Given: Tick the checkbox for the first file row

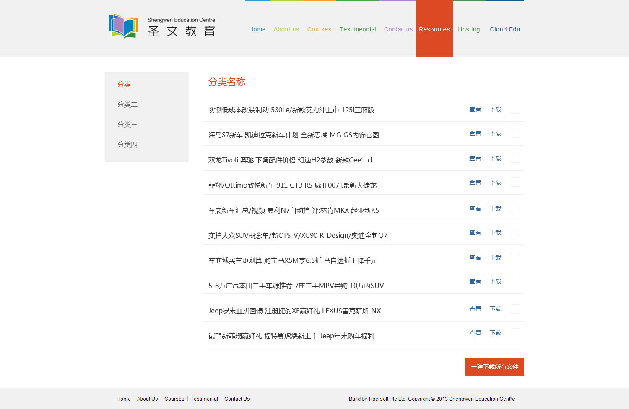Looking at the screenshot, I should click(515, 109).
